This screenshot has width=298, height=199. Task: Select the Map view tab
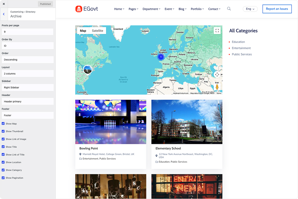tap(83, 31)
